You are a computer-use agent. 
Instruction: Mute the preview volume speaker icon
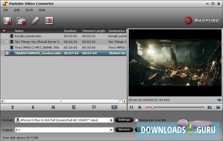pyautogui.click(x=219, y=100)
